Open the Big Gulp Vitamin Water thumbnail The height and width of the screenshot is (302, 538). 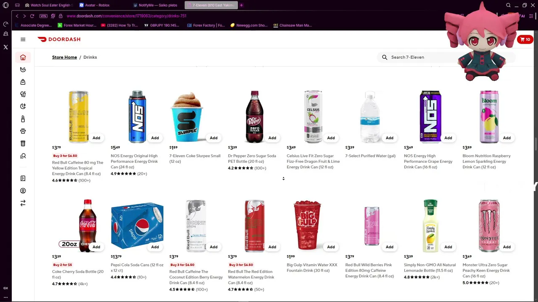pos(307,226)
